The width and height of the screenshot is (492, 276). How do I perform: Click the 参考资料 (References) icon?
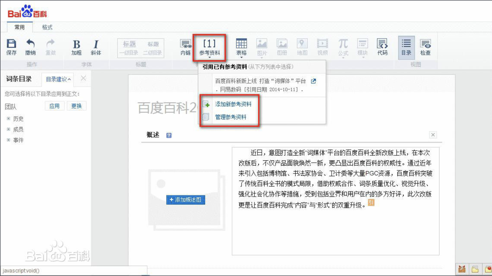pyautogui.click(x=209, y=47)
